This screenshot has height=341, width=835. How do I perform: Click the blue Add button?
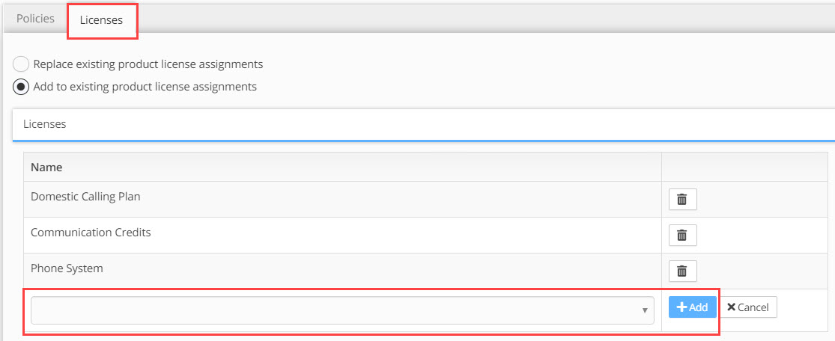692,307
